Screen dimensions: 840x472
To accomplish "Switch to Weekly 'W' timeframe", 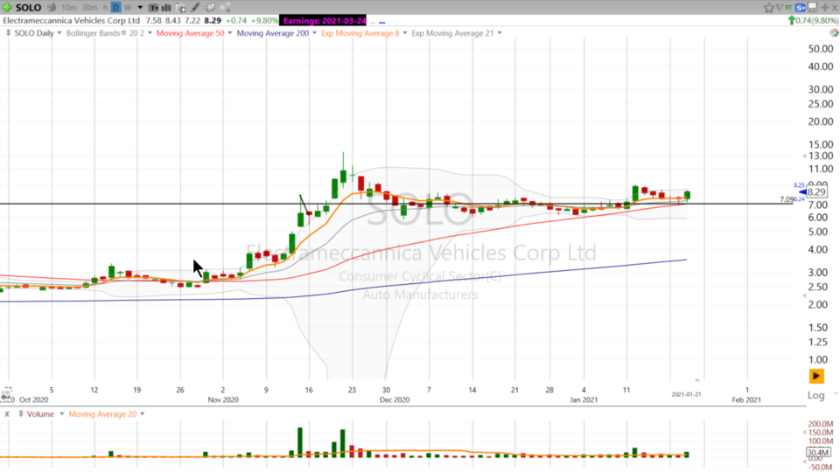I will (128, 8).
